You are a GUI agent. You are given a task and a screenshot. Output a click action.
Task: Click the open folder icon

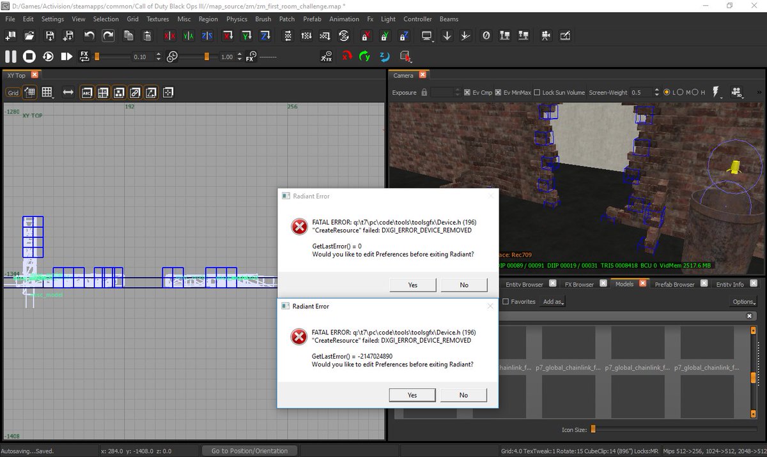31,36
